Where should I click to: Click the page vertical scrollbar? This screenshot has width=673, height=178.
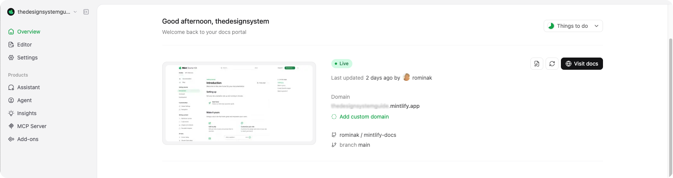[x=670, y=107]
